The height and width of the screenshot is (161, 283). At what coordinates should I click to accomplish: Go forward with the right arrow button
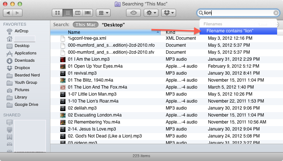[17, 13]
